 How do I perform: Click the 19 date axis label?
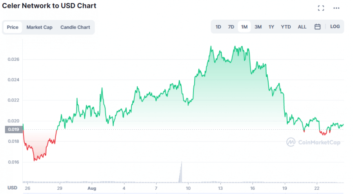pyautogui.click(x=285, y=188)
